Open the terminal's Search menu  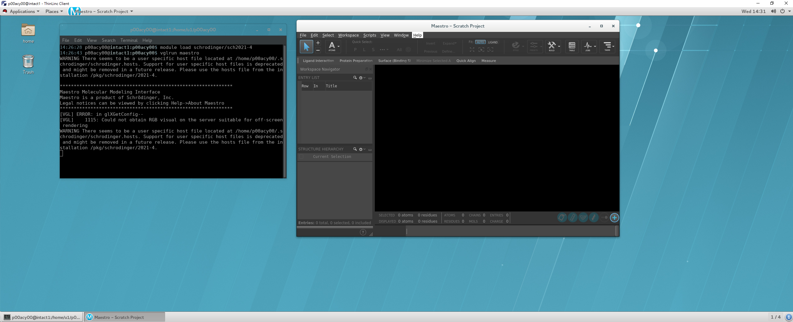(x=108, y=40)
